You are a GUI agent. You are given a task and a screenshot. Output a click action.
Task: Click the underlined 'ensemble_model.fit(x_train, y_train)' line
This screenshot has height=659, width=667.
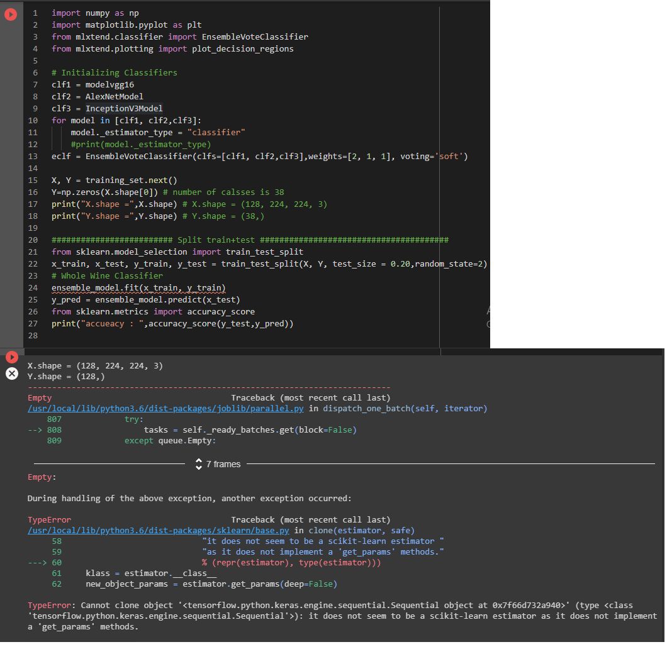(138, 288)
